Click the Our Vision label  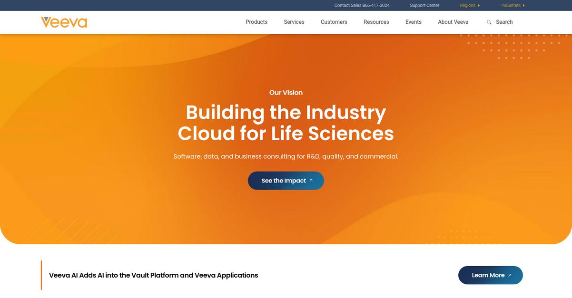pyautogui.click(x=286, y=93)
